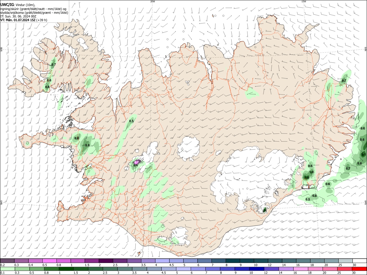Select upper scale teal swatch at 12
The height and width of the screenshot is (275, 367).
275,261
